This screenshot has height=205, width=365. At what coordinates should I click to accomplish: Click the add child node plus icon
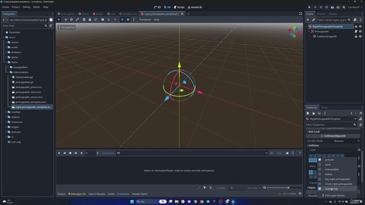pos(308,20)
